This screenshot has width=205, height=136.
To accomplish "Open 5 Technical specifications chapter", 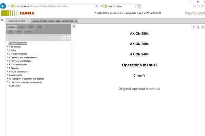I will (20, 61).
